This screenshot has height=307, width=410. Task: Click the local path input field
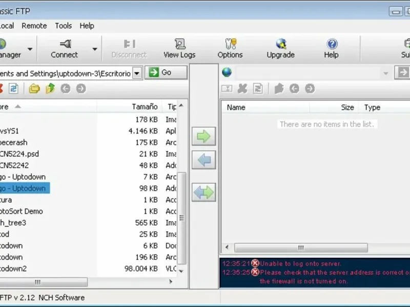66,73
